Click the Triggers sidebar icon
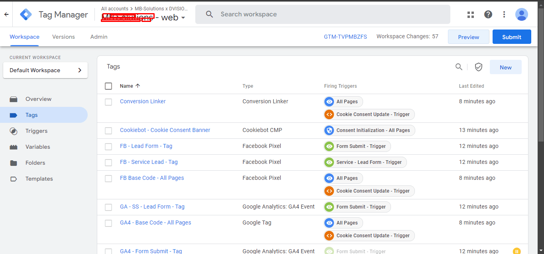This screenshot has width=544, height=254. (14, 131)
